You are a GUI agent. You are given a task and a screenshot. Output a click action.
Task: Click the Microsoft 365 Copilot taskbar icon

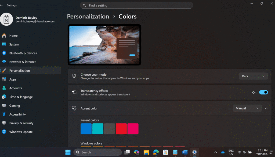coord(137,152)
